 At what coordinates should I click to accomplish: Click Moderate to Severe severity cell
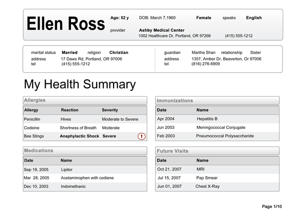coord(120,119)
